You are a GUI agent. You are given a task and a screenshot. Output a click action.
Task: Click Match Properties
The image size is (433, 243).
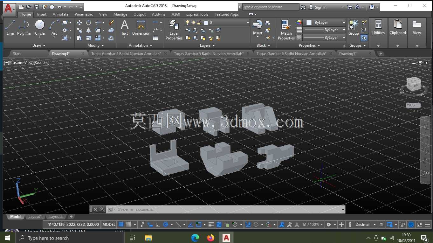(x=286, y=30)
